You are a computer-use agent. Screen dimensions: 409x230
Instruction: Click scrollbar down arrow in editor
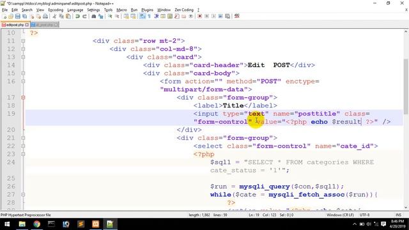(x=406, y=207)
